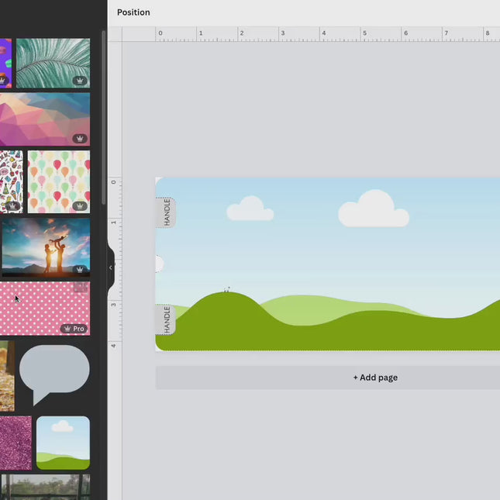Click the upper HANDLE tab on canvas
This screenshot has height=500, width=500.
(167, 212)
